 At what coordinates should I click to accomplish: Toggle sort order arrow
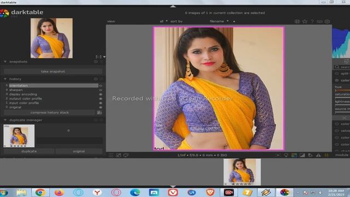tap(234, 21)
